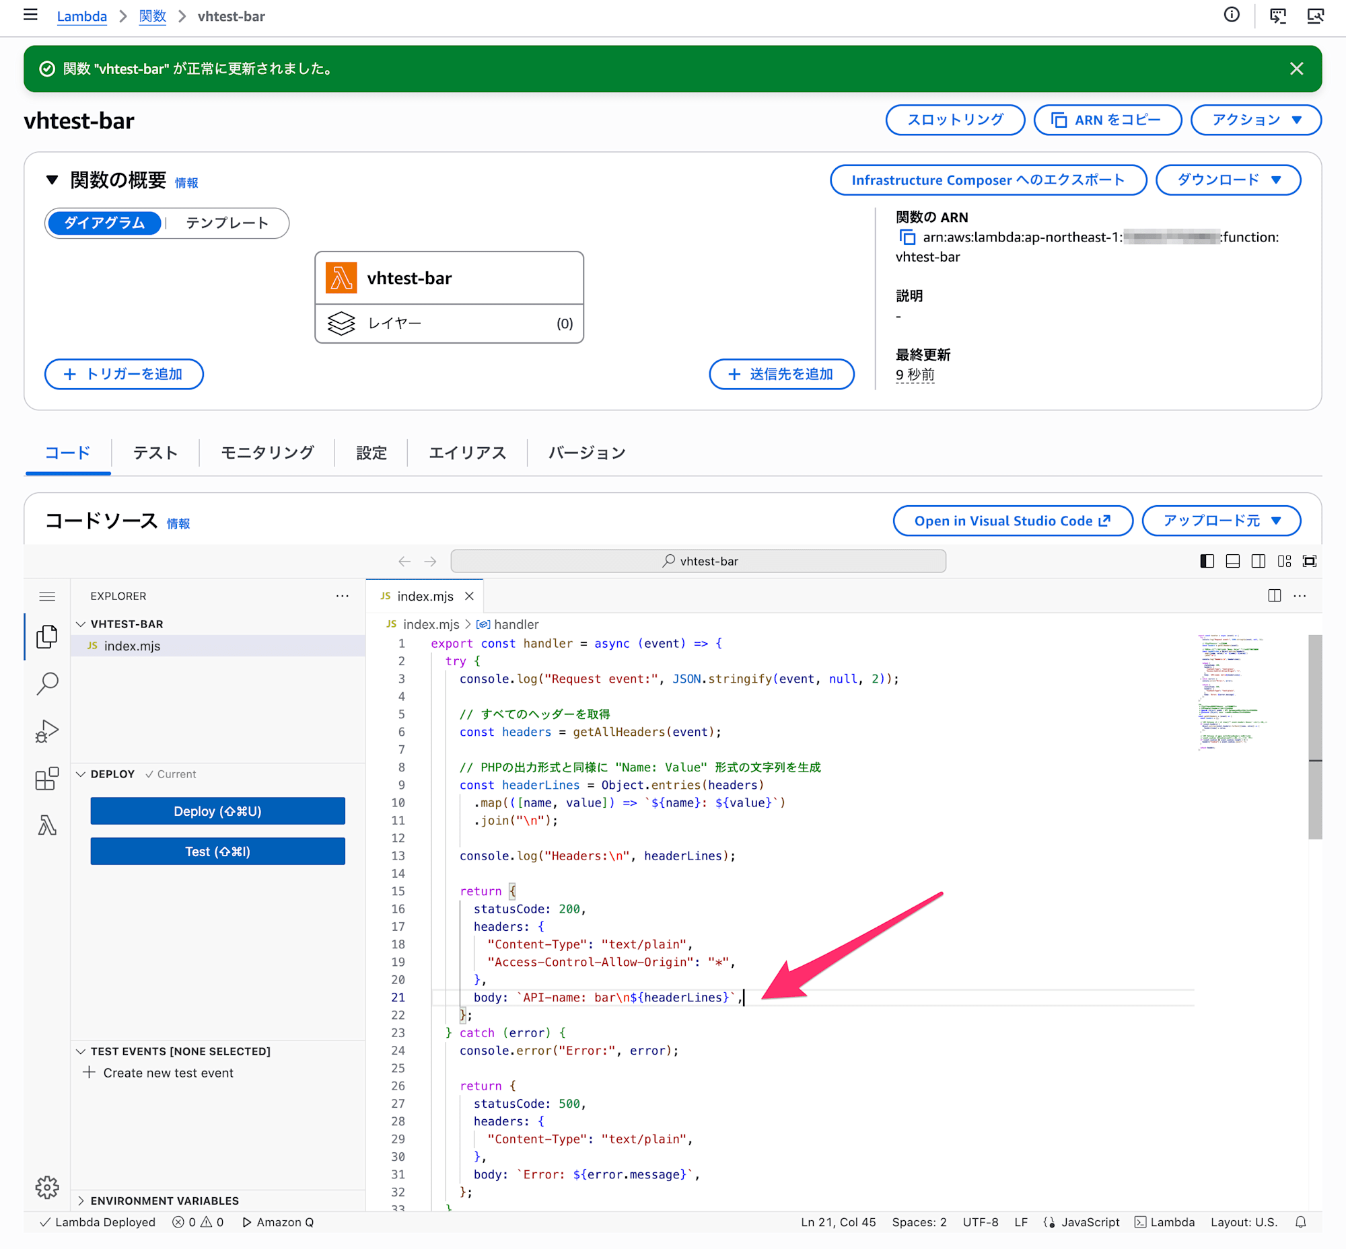Click the blue Deploy button
1346x1249 pixels.
[x=218, y=811]
